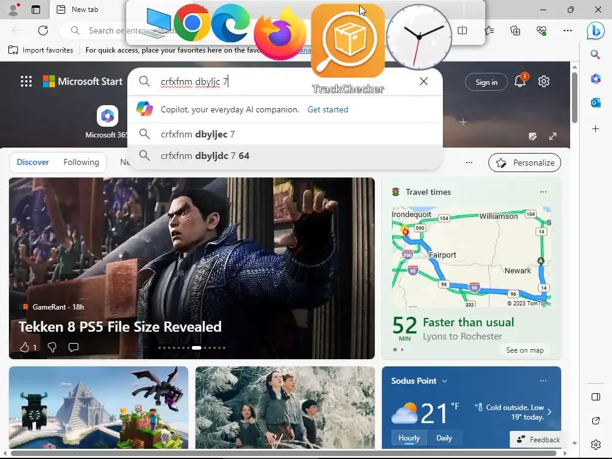Click Import favorites in the bar
The width and height of the screenshot is (612, 459).
pos(41,50)
